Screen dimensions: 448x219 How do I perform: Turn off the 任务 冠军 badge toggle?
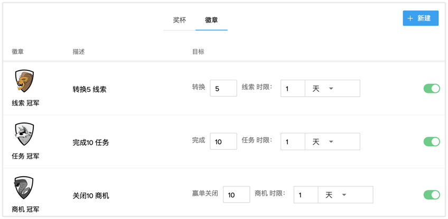click(x=432, y=141)
